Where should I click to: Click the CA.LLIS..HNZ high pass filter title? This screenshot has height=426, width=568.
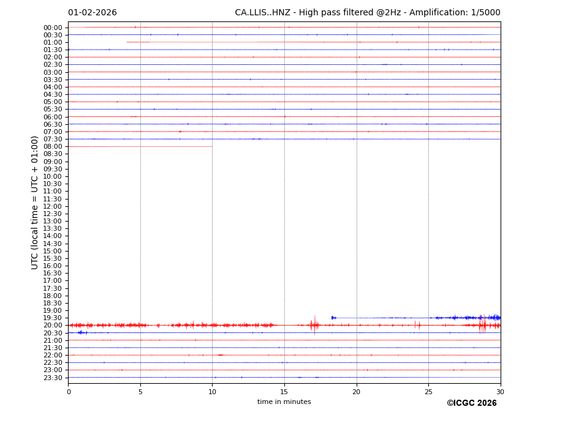pyautogui.click(x=367, y=13)
